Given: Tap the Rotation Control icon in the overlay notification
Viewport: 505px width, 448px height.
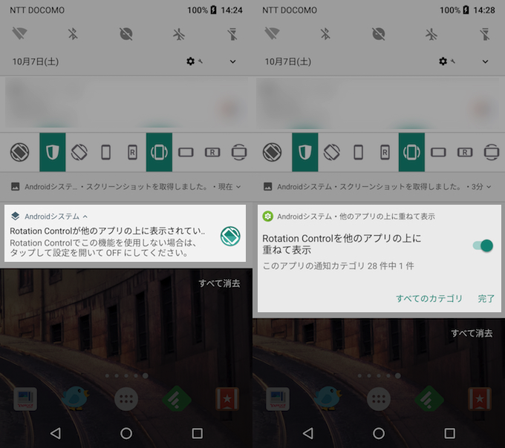Looking at the screenshot, I should click(230, 237).
